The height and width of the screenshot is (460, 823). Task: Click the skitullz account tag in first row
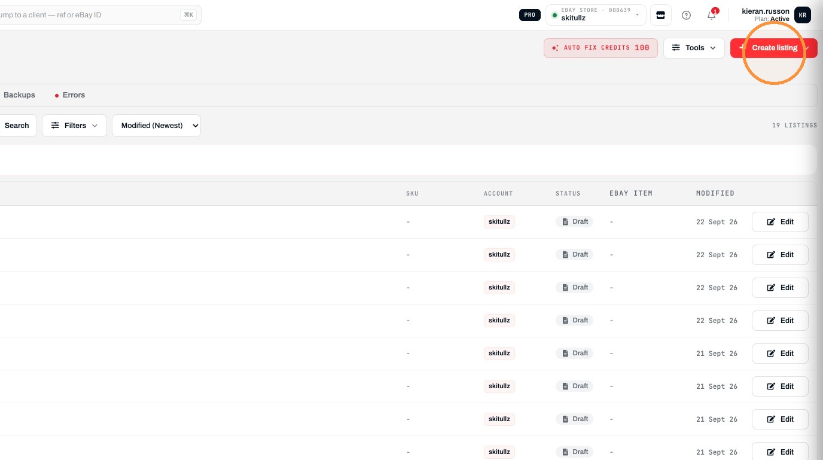(x=499, y=222)
